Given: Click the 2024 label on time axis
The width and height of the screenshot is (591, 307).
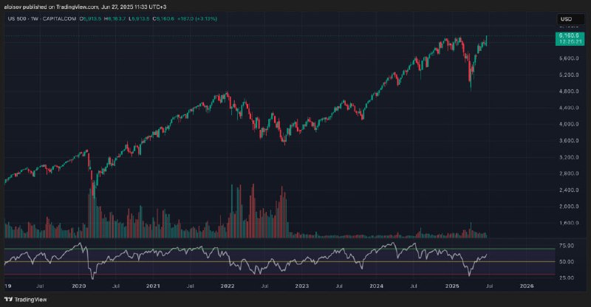Looking at the screenshot, I should pos(377,286).
